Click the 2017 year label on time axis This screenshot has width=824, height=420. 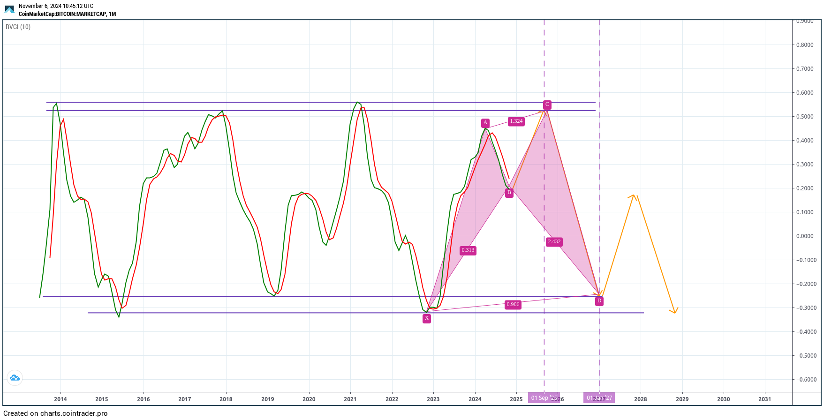[185, 399]
